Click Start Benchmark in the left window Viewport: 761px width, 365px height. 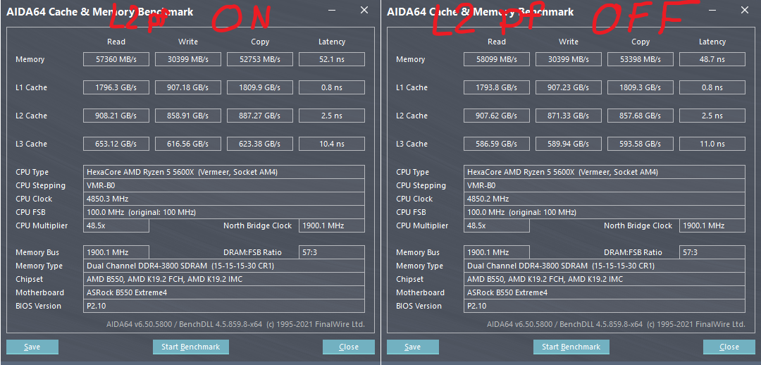point(191,347)
